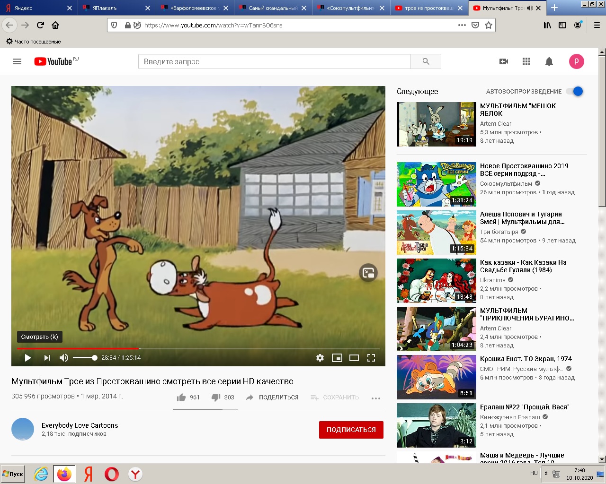Click the Сохранить save button
The image size is (606, 484).
point(335,398)
